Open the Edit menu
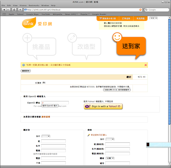 9,6
